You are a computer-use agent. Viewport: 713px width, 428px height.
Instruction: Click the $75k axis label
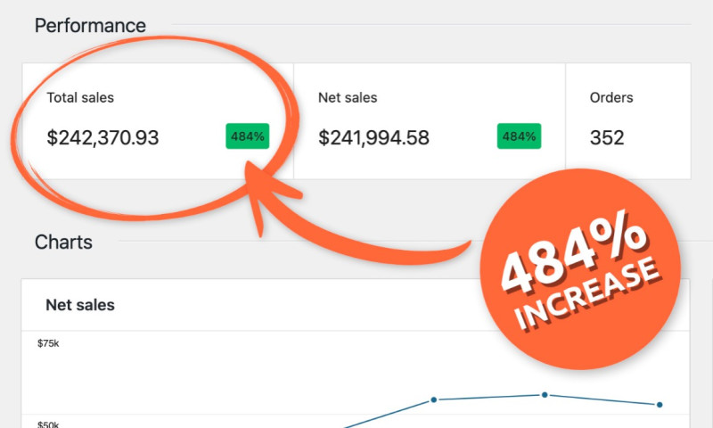coord(48,343)
